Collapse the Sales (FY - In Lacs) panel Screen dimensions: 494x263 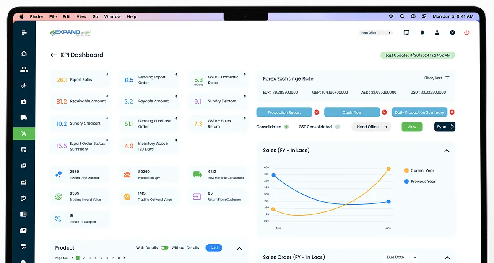(447, 151)
